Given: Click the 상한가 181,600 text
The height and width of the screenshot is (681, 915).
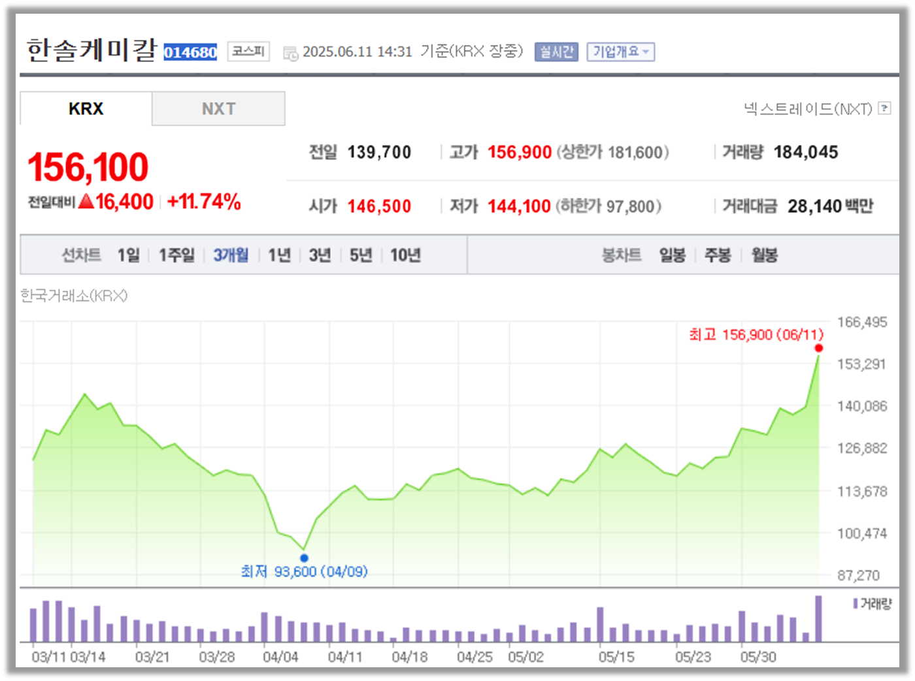Looking at the screenshot, I should (x=612, y=152).
